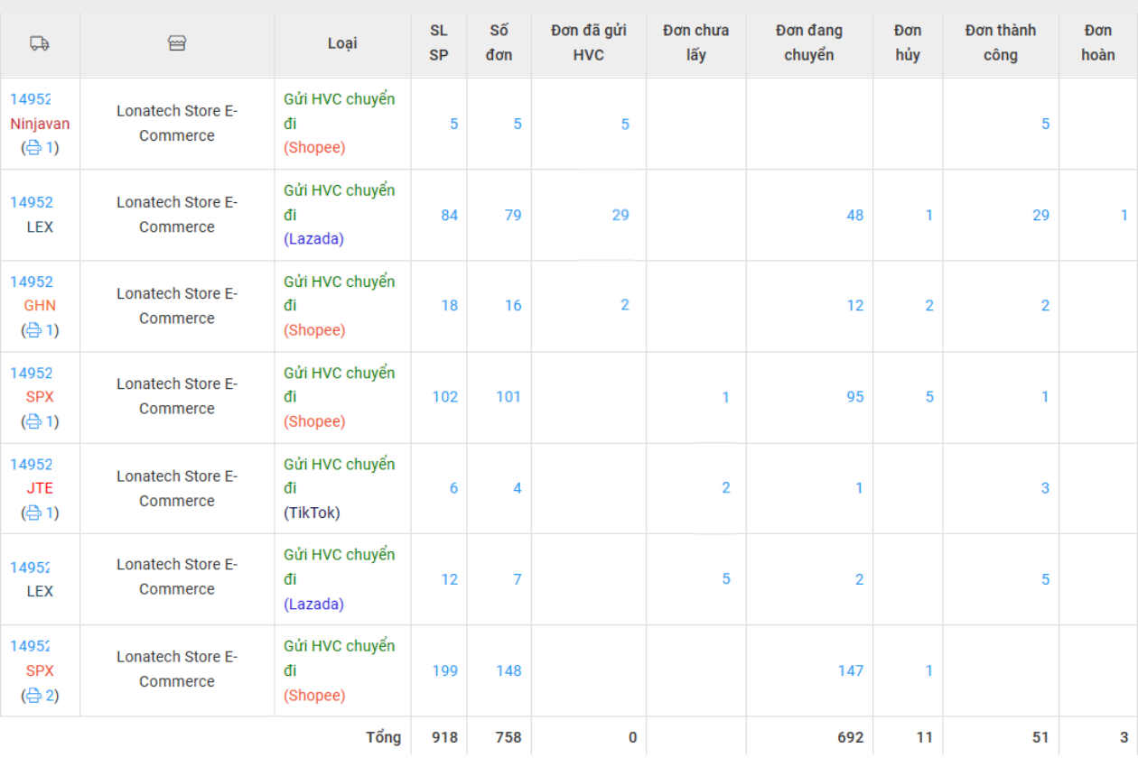Open the 79 orders count link
The width and height of the screenshot is (1138, 776).
(x=512, y=215)
